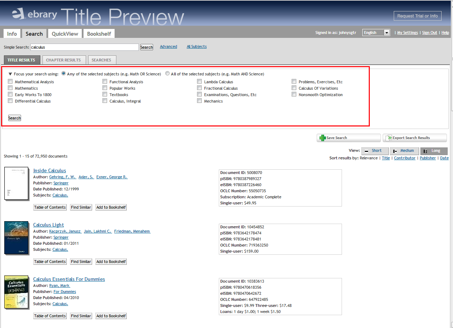Check the Mathematical Analysis checkbox
The height and width of the screenshot is (328, 453).
(10, 81)
